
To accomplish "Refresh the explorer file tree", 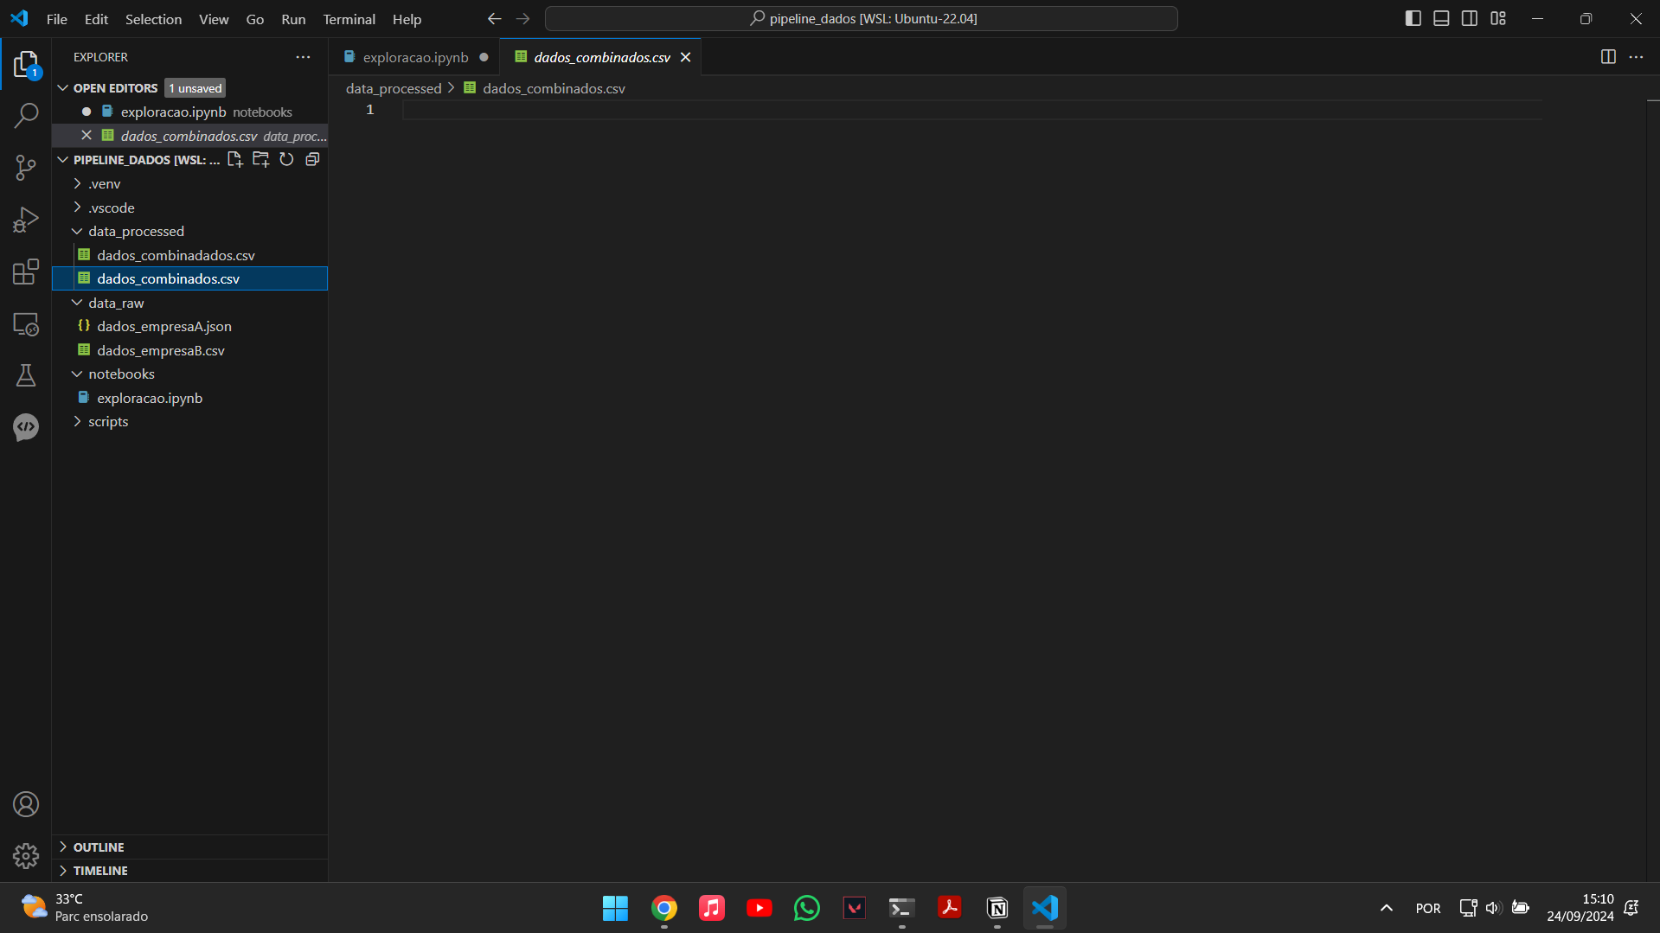I will click(286, 159).
